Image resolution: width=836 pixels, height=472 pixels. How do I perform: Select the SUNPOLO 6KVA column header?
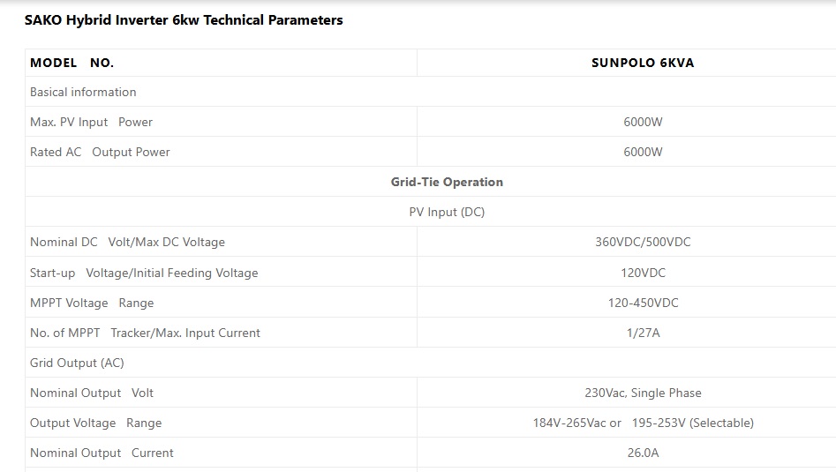[636, 63]
